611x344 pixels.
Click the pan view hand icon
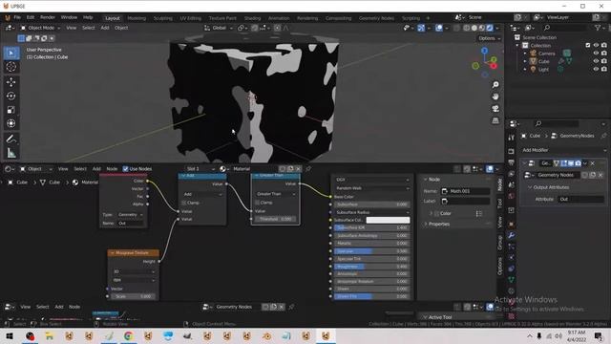[x=495, y=97]
